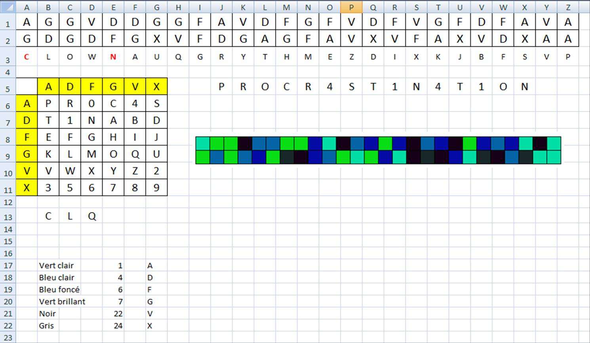Click the first turquoise square in color strip
The image size is (590, 343).
[x=202, y=143]
